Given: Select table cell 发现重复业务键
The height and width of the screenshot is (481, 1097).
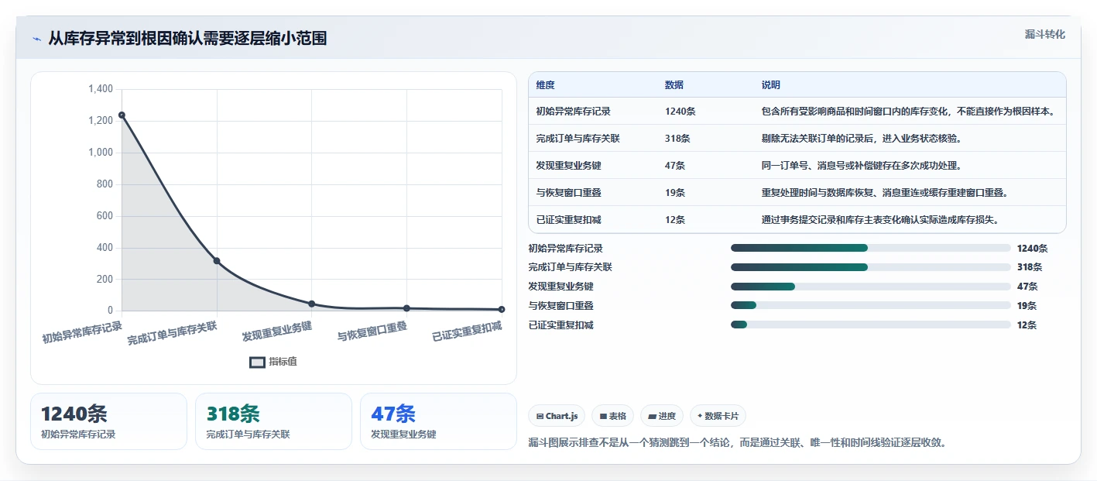Looking at the screenshot, I should pyautogui.click(x=569, y=166).
